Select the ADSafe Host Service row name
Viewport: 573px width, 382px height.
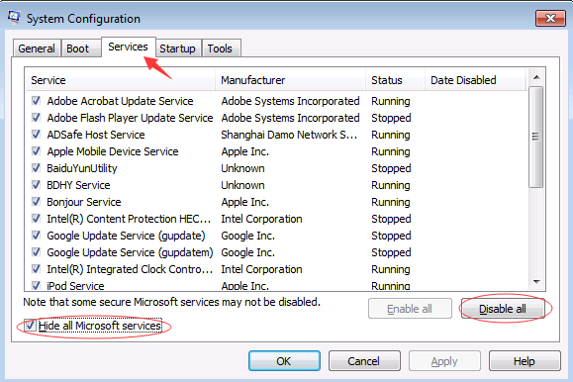point(96,135)
